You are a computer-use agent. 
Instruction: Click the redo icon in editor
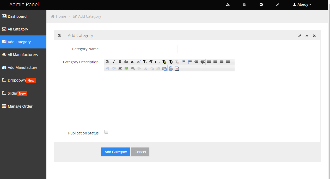pos(114,69)
